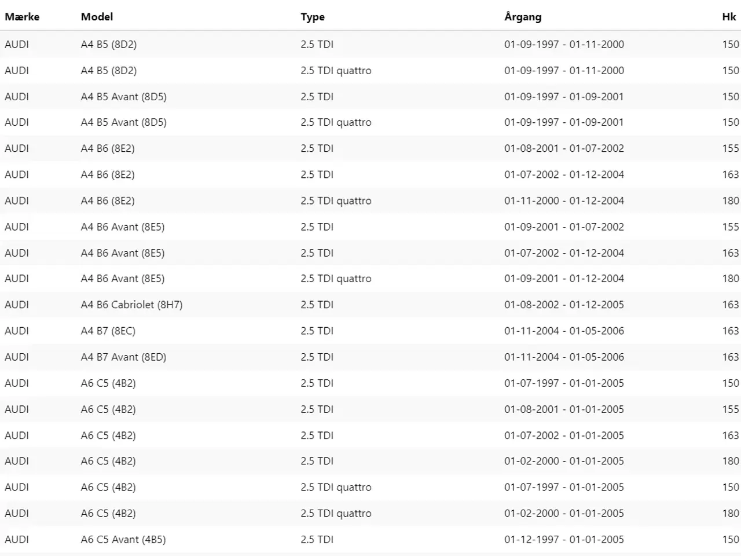Click year 01-02-2000 - 01-01-2005 in quattro row

[564, 513]
